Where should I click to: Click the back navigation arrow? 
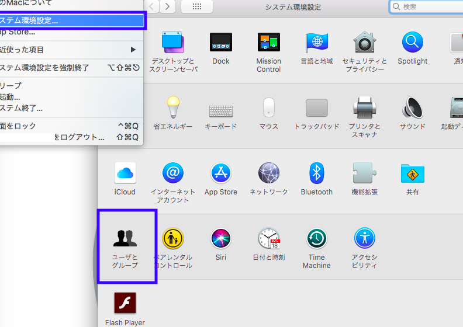pyautogui.click(x=151, y=6)
